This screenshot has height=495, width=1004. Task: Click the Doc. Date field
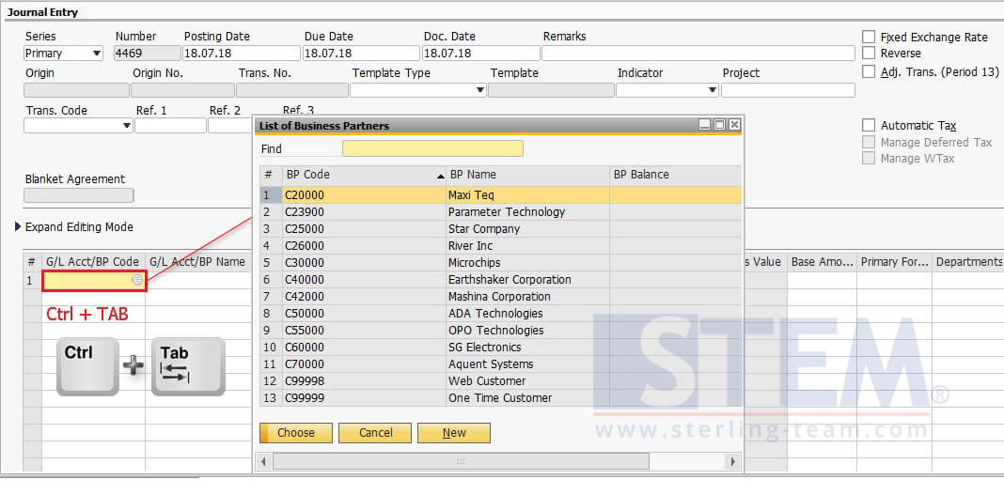(x=481, y=54)
